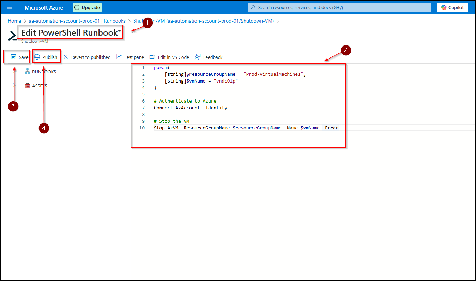
Task: Expand the RUNBOOKS tree node
Action: [x=14, y=72]
